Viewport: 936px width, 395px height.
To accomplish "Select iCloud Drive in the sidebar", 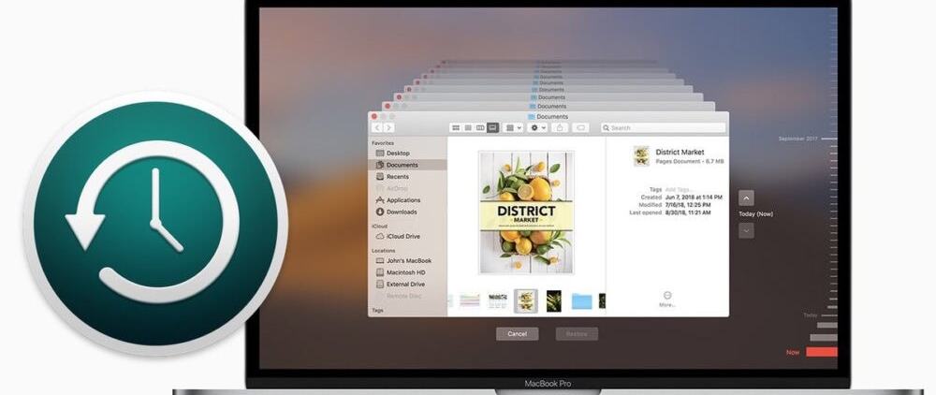I will [x=402, y=236].
